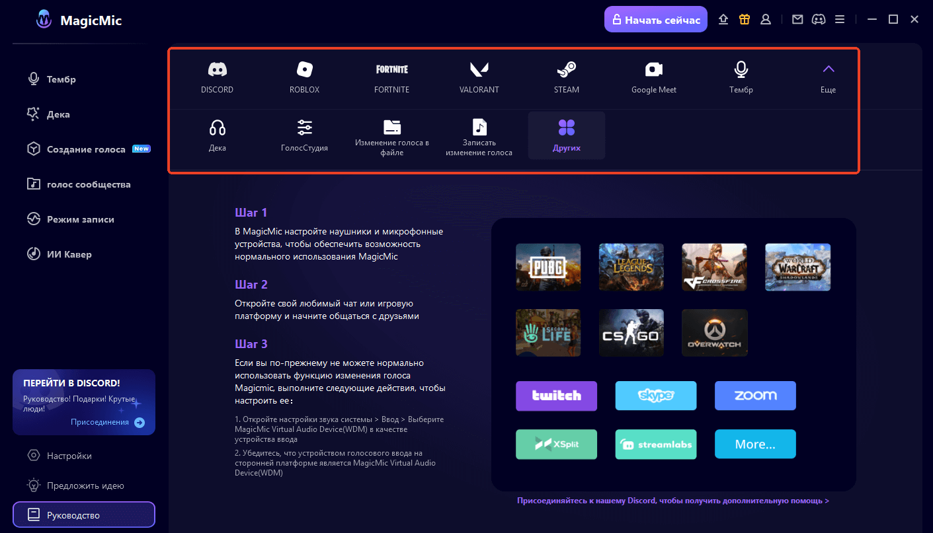Click the ПЕРЕЙТИ В DISCORD! banner heading

tap(71, 383)
